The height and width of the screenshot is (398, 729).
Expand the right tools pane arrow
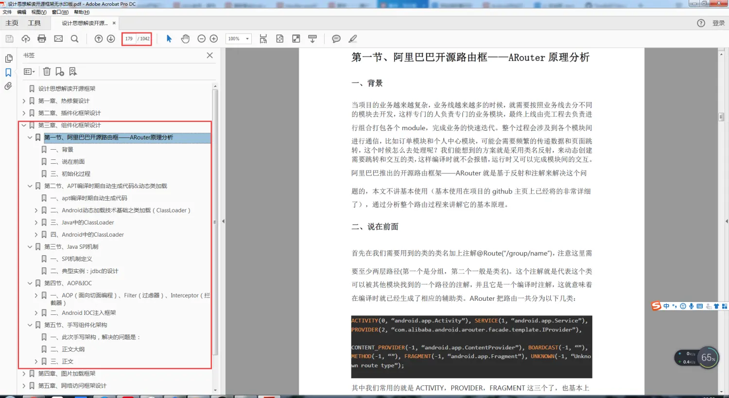[x=726, y=221]
